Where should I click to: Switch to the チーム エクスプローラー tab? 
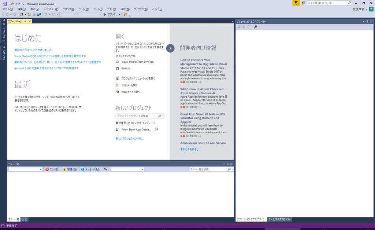point(279,219)
